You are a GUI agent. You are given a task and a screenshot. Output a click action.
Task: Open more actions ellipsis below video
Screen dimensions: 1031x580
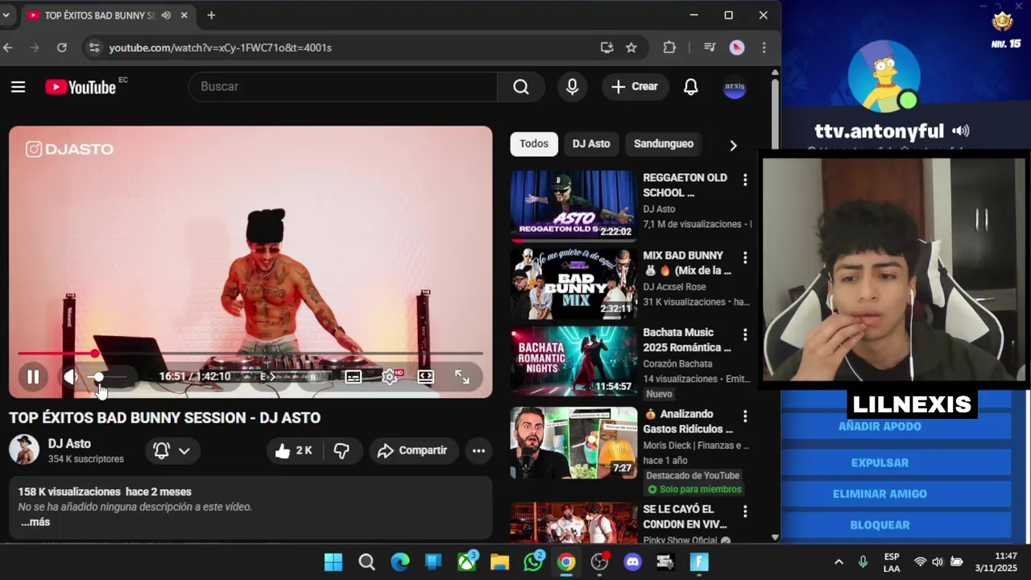click(x=478, y=450)
